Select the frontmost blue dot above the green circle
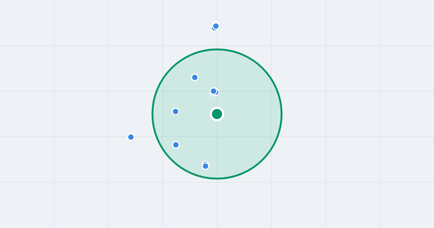The image size is (434, 228). pos(216,26)
